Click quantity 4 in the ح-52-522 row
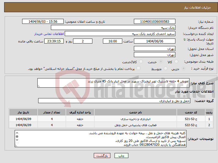This screenshot has height=163, width=218. pos(52,125)
